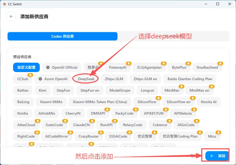236x165 pixels.
Task: Choose the CherryIN provider
Action: click(73, 113)
